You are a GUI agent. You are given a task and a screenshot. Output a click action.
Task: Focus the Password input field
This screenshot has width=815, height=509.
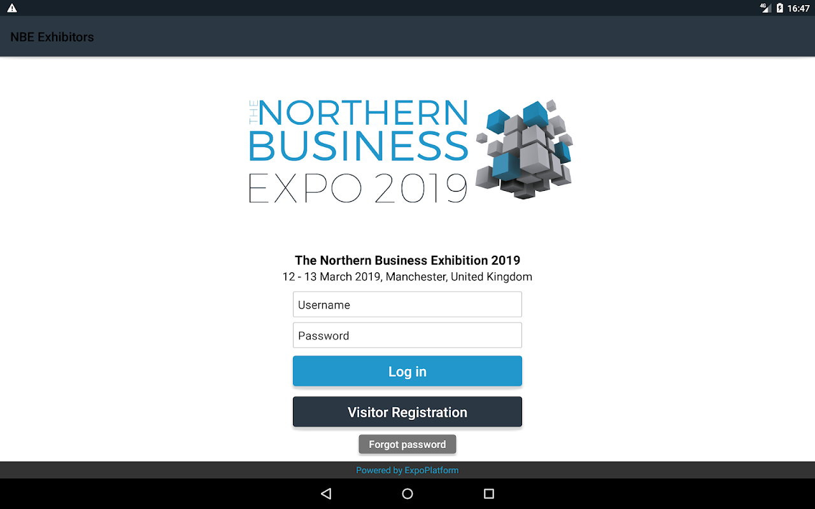407,335
